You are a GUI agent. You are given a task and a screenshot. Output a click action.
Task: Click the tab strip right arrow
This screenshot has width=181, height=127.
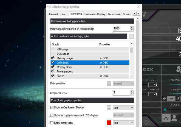(x=138, y=14)
